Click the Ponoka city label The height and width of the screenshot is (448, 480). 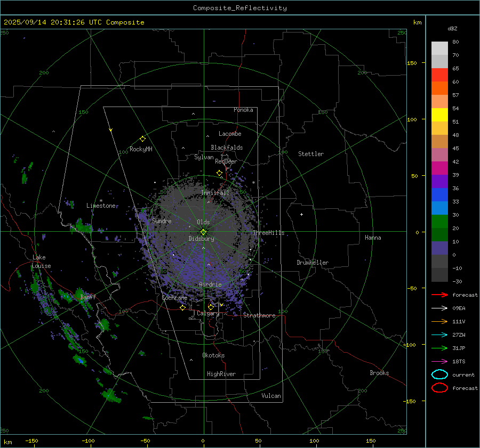point(243,110)
